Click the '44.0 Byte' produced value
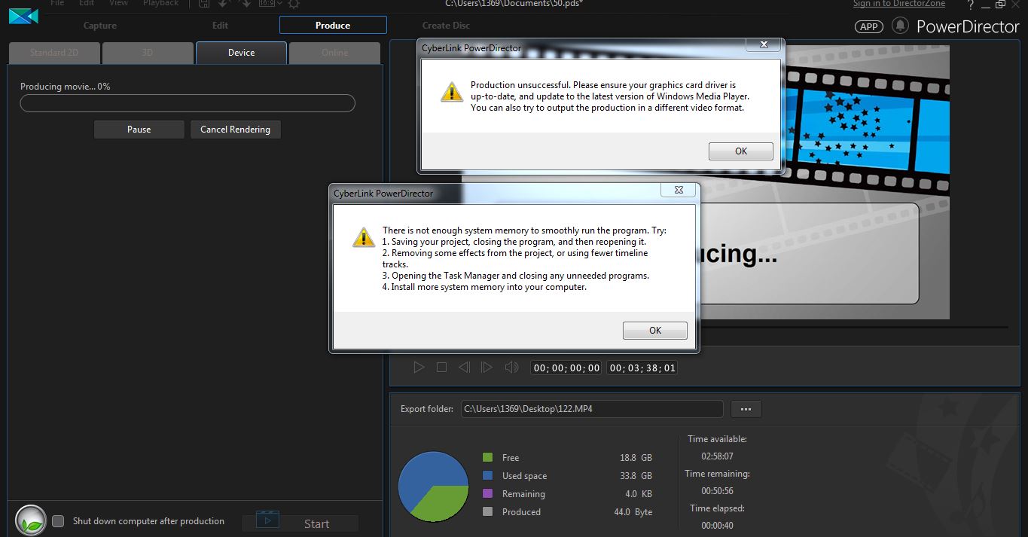 point(633,512)
